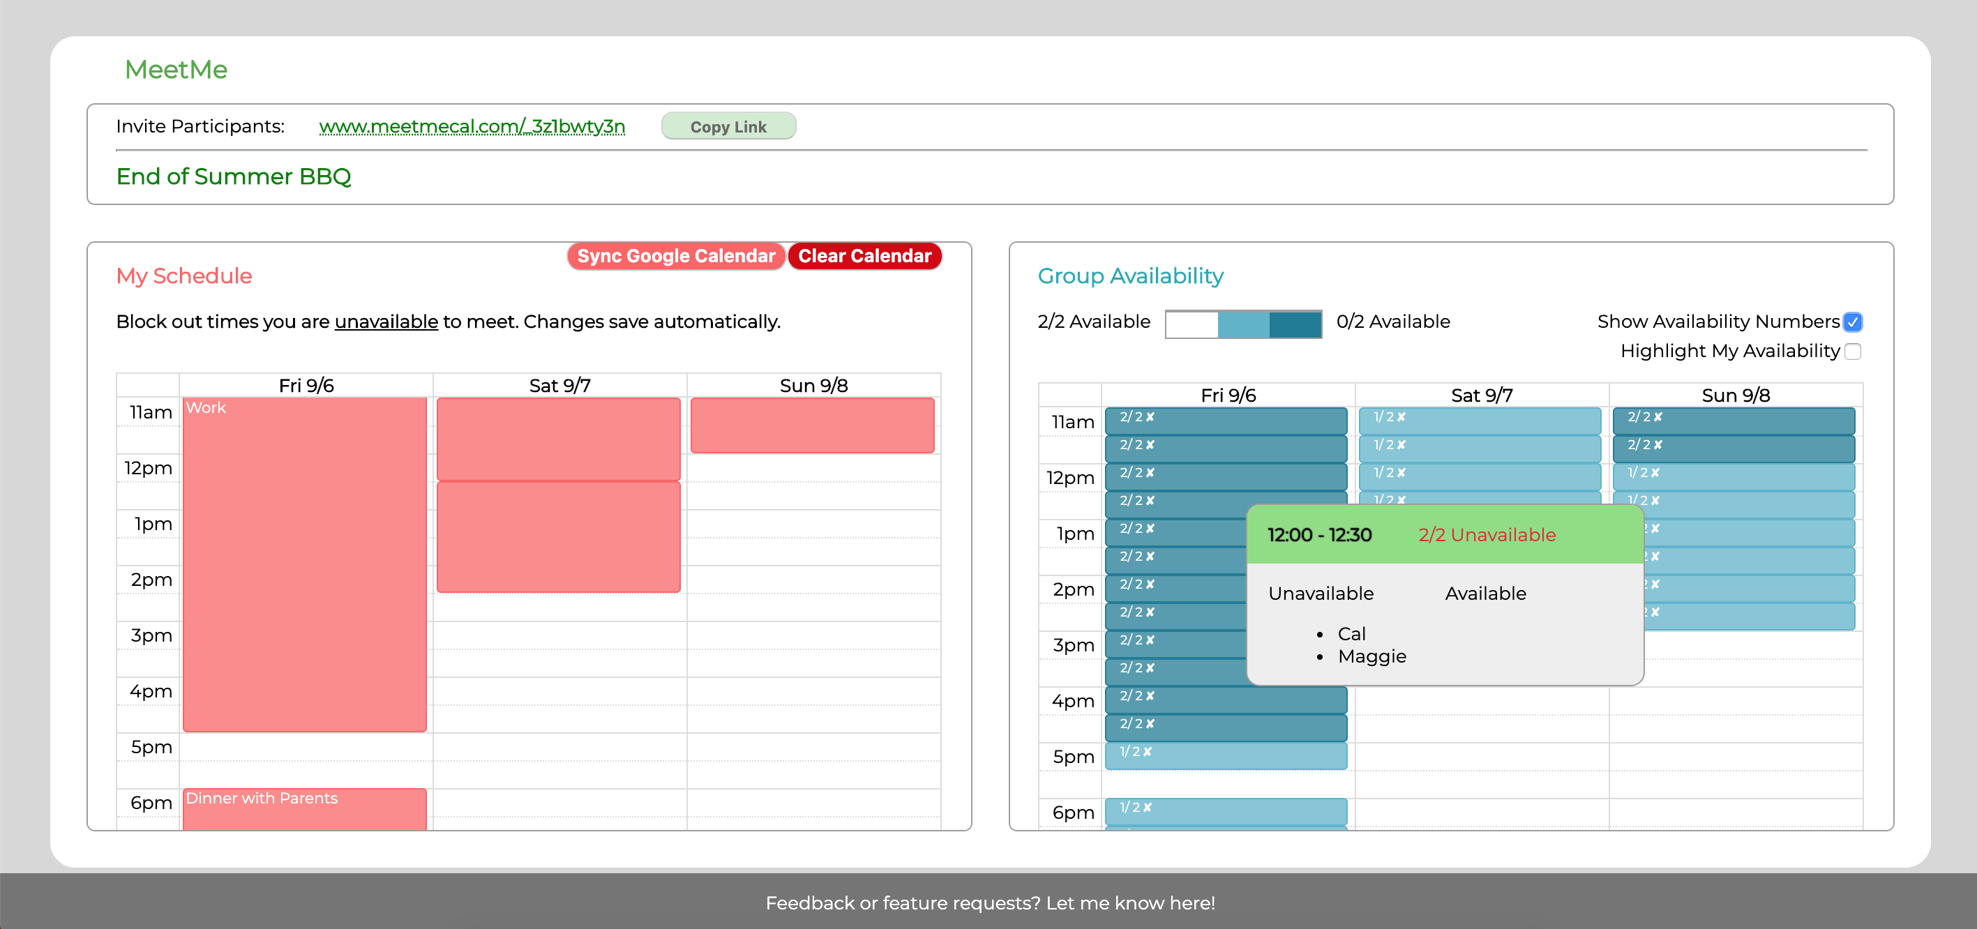Open the meetmecal.com invite link

pyautogui.click(x=471, y=126)
